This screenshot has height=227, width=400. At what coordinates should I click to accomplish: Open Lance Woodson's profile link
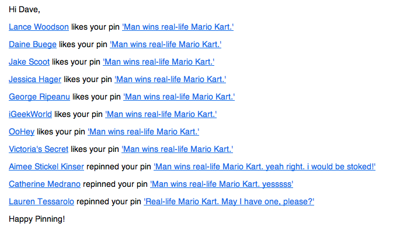point(39,27)
